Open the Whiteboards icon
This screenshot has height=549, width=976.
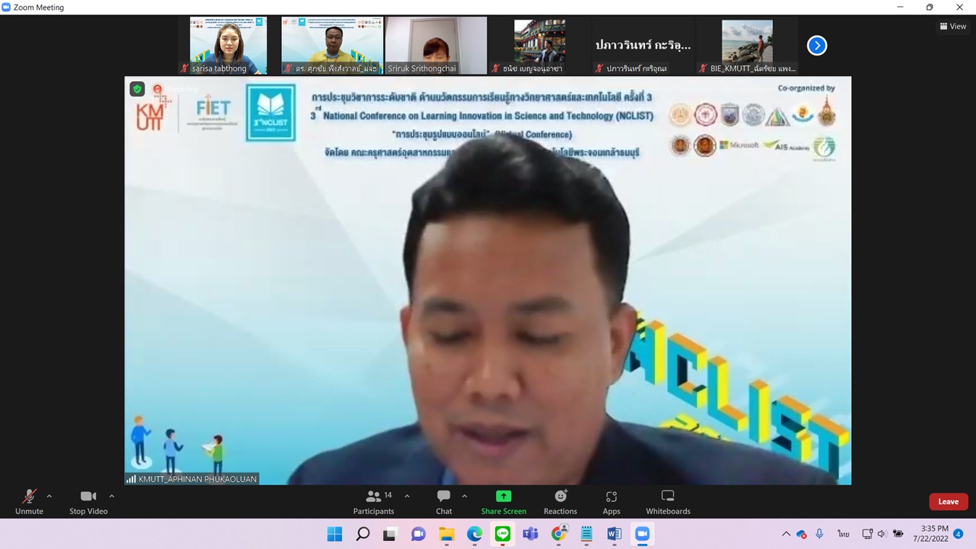pos(668,501)
